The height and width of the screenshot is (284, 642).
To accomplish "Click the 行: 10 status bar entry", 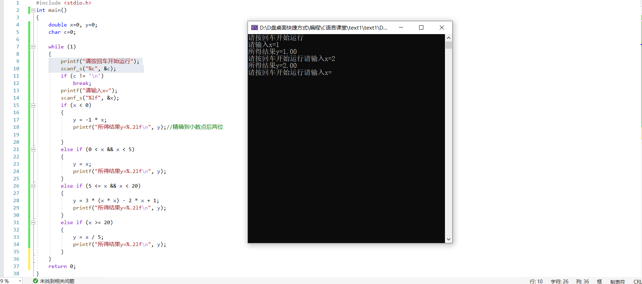I will click(x=536, y=281).
